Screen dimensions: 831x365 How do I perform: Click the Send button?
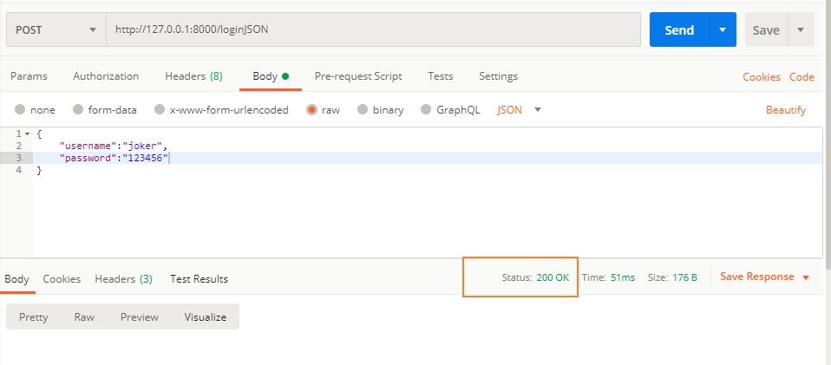pyautogui.click(x=679, y=29)
